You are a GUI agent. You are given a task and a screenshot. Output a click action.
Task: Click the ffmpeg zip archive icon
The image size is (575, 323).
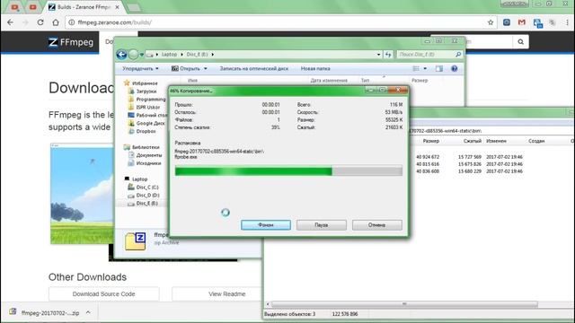pos(136,241)
